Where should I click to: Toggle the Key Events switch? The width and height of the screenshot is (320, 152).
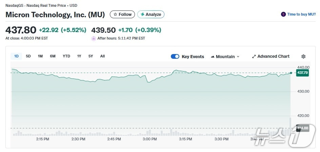point(175,56)
